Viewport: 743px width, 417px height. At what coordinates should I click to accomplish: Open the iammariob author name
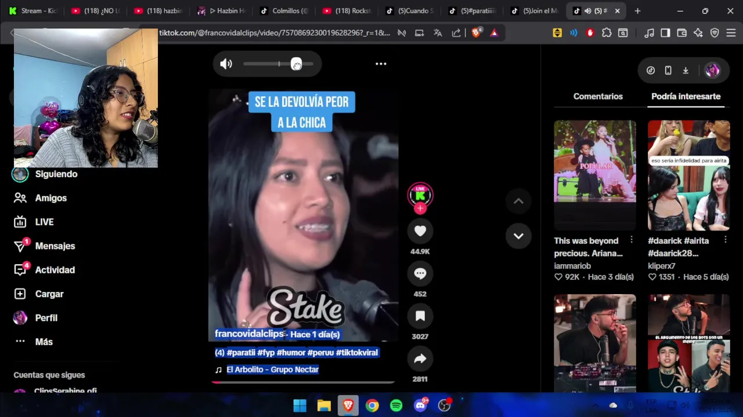[572, 266]
